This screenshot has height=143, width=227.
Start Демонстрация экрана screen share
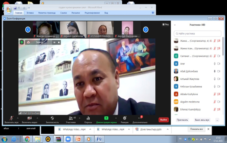click(x=106, y=118)
